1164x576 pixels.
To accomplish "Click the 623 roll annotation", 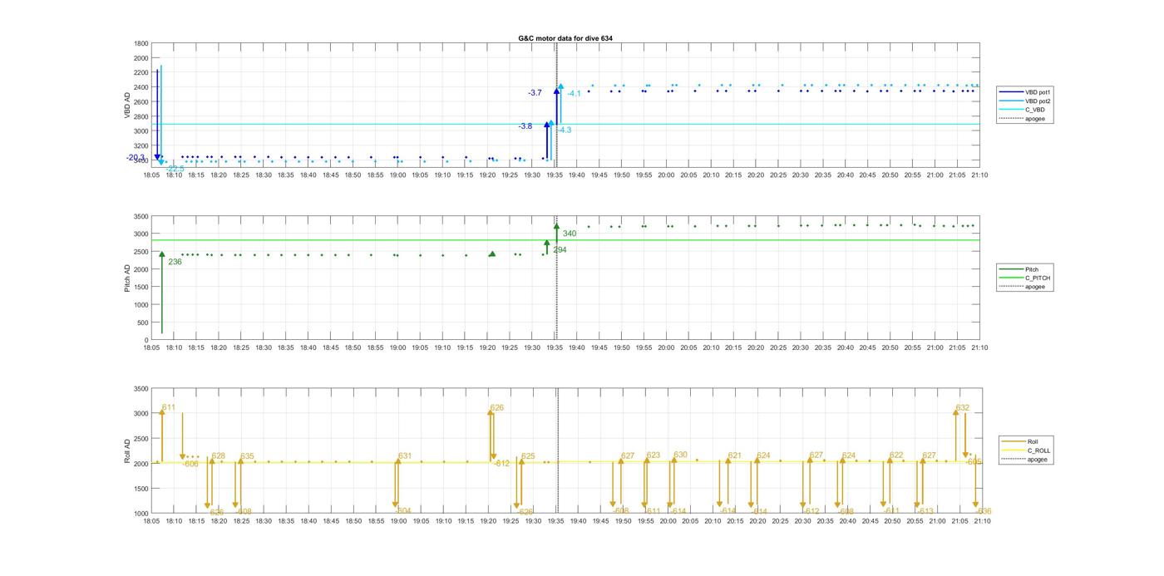I will tap(654, 455).
